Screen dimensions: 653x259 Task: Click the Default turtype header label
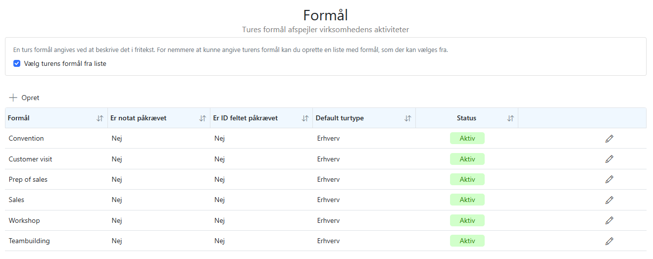pos(340,118)
